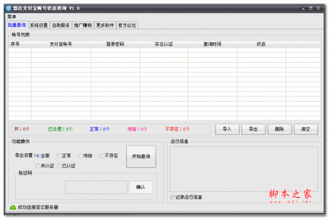Maximize the window
329x219 pixels.
[311, 8]
